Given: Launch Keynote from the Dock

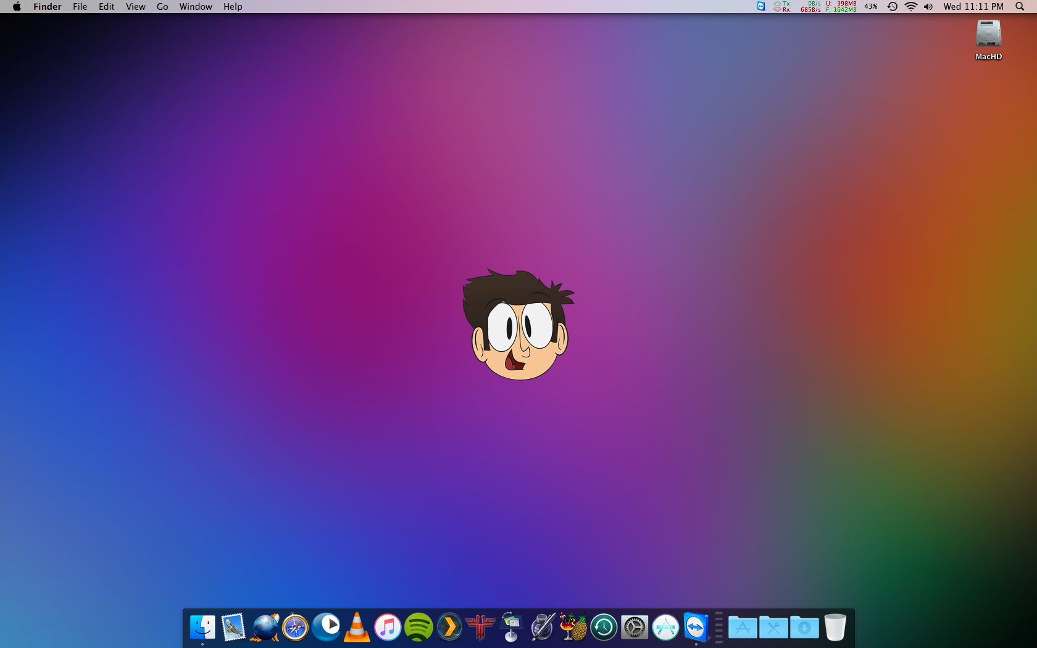Looking at the screenshot, I should 511,628.
